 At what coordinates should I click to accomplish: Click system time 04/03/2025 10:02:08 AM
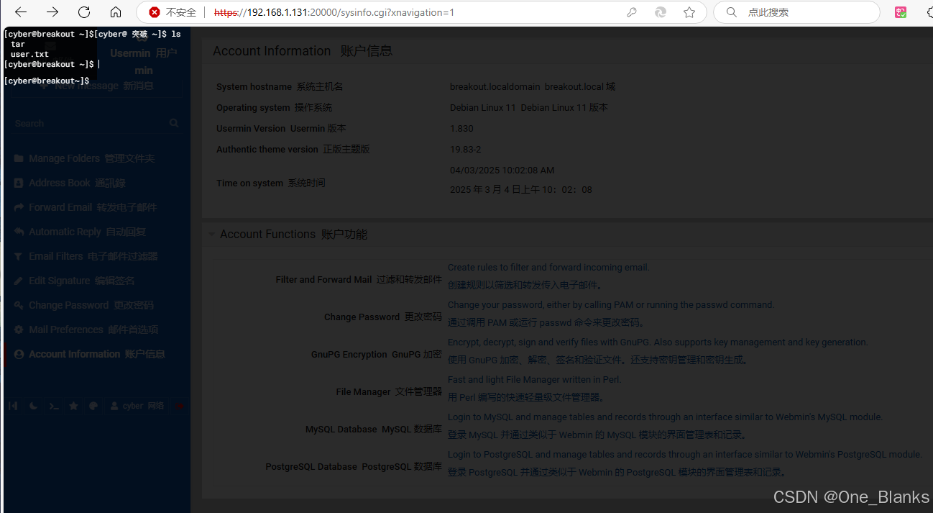502,171
